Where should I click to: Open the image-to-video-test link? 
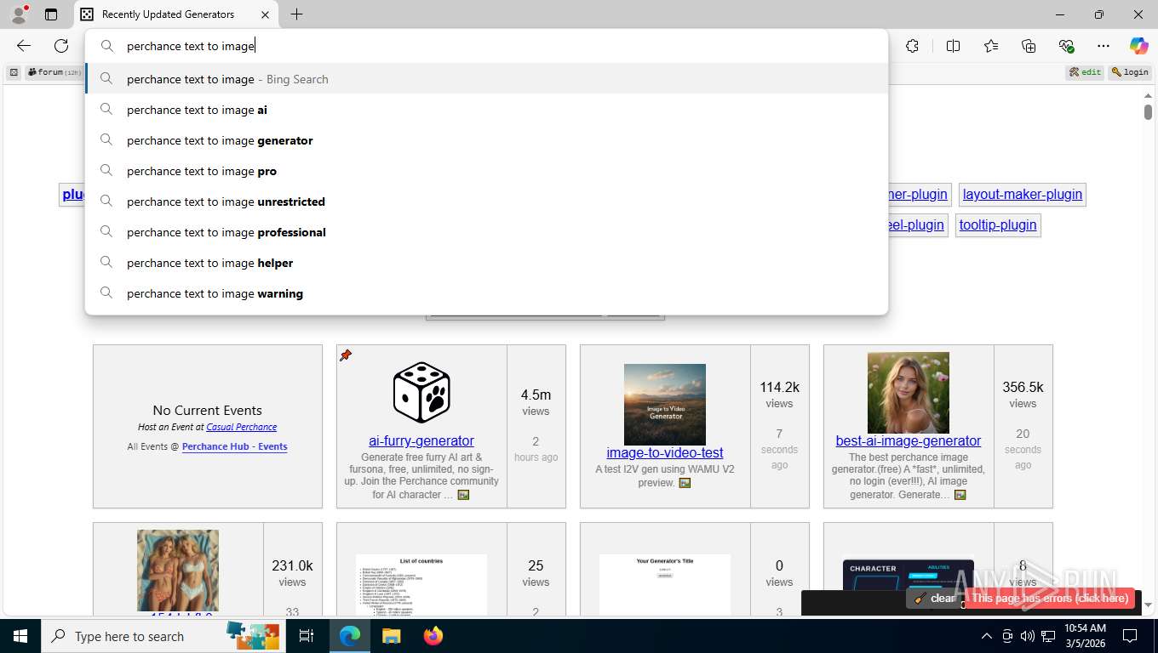pyautogui.click(x=665, y=452)
